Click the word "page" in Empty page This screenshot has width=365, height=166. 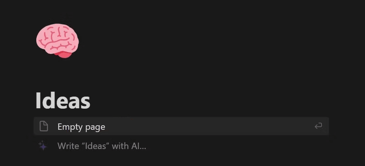96,128
